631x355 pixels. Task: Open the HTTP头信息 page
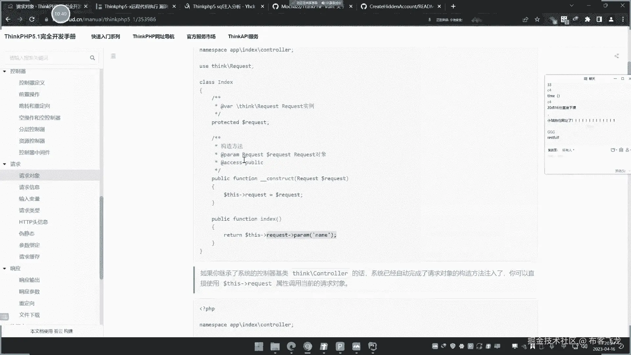coord(33,222)
